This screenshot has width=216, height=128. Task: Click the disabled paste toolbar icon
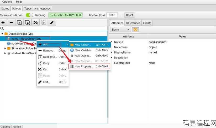pyautogui.click(x=44, y=22)
